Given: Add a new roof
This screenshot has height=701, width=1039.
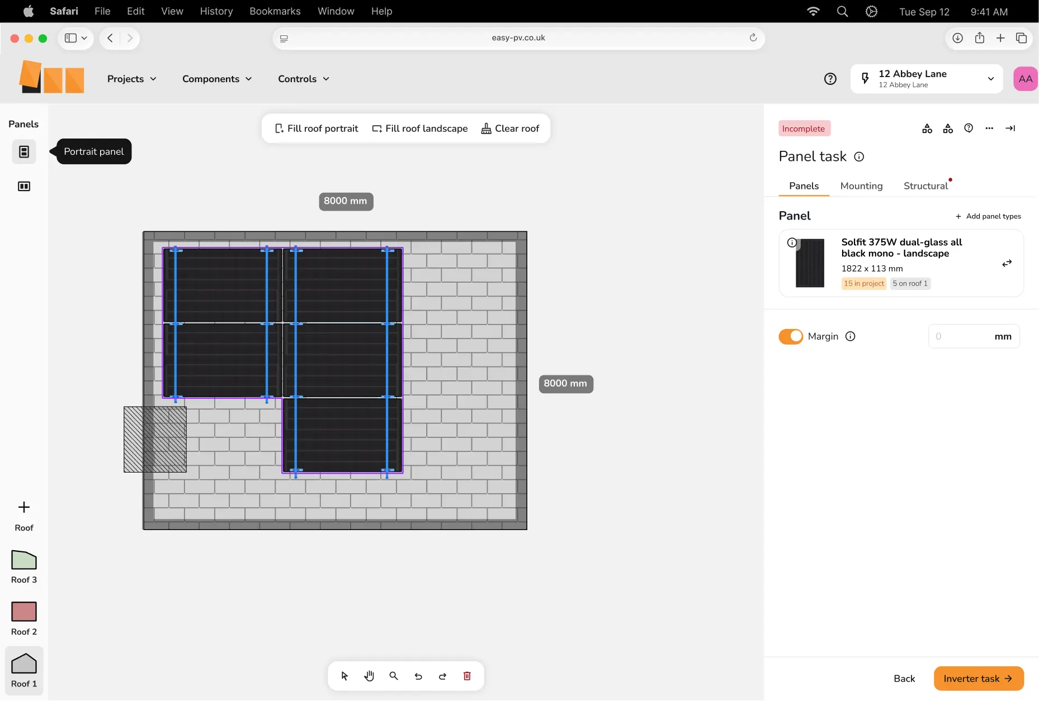Looking at the screenshot, I should [x=24, y=516].
